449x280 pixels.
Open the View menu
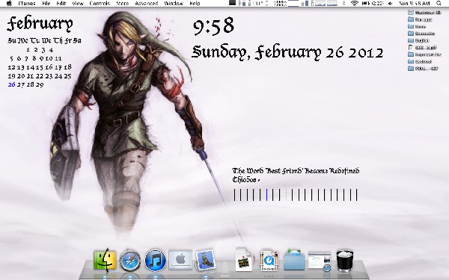coord(78,4)
